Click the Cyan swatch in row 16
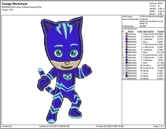Image resolution: width=166 pixels, height=129 pixels. 126,73
